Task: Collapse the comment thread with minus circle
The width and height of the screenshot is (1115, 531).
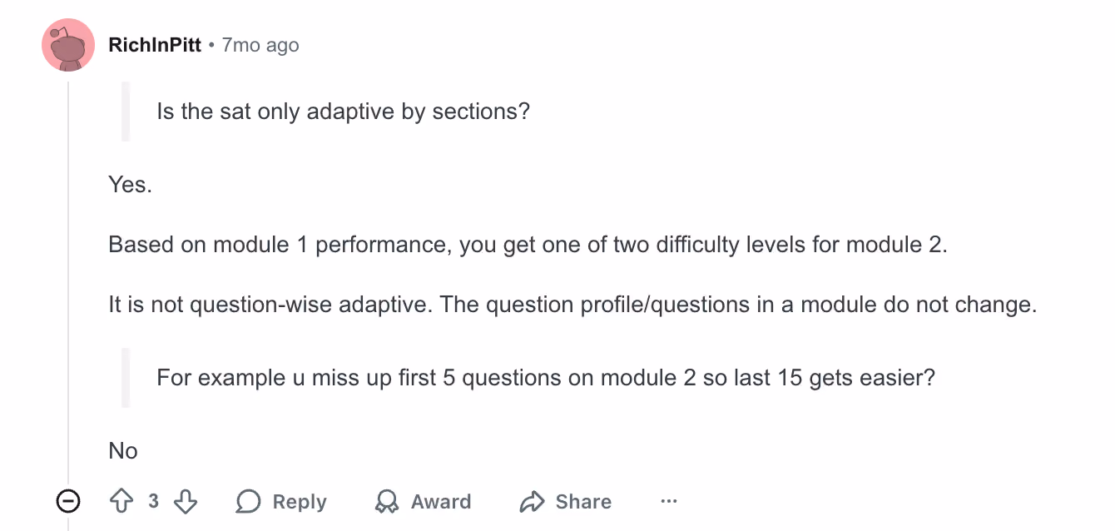Action: click(x=67, y=501)
